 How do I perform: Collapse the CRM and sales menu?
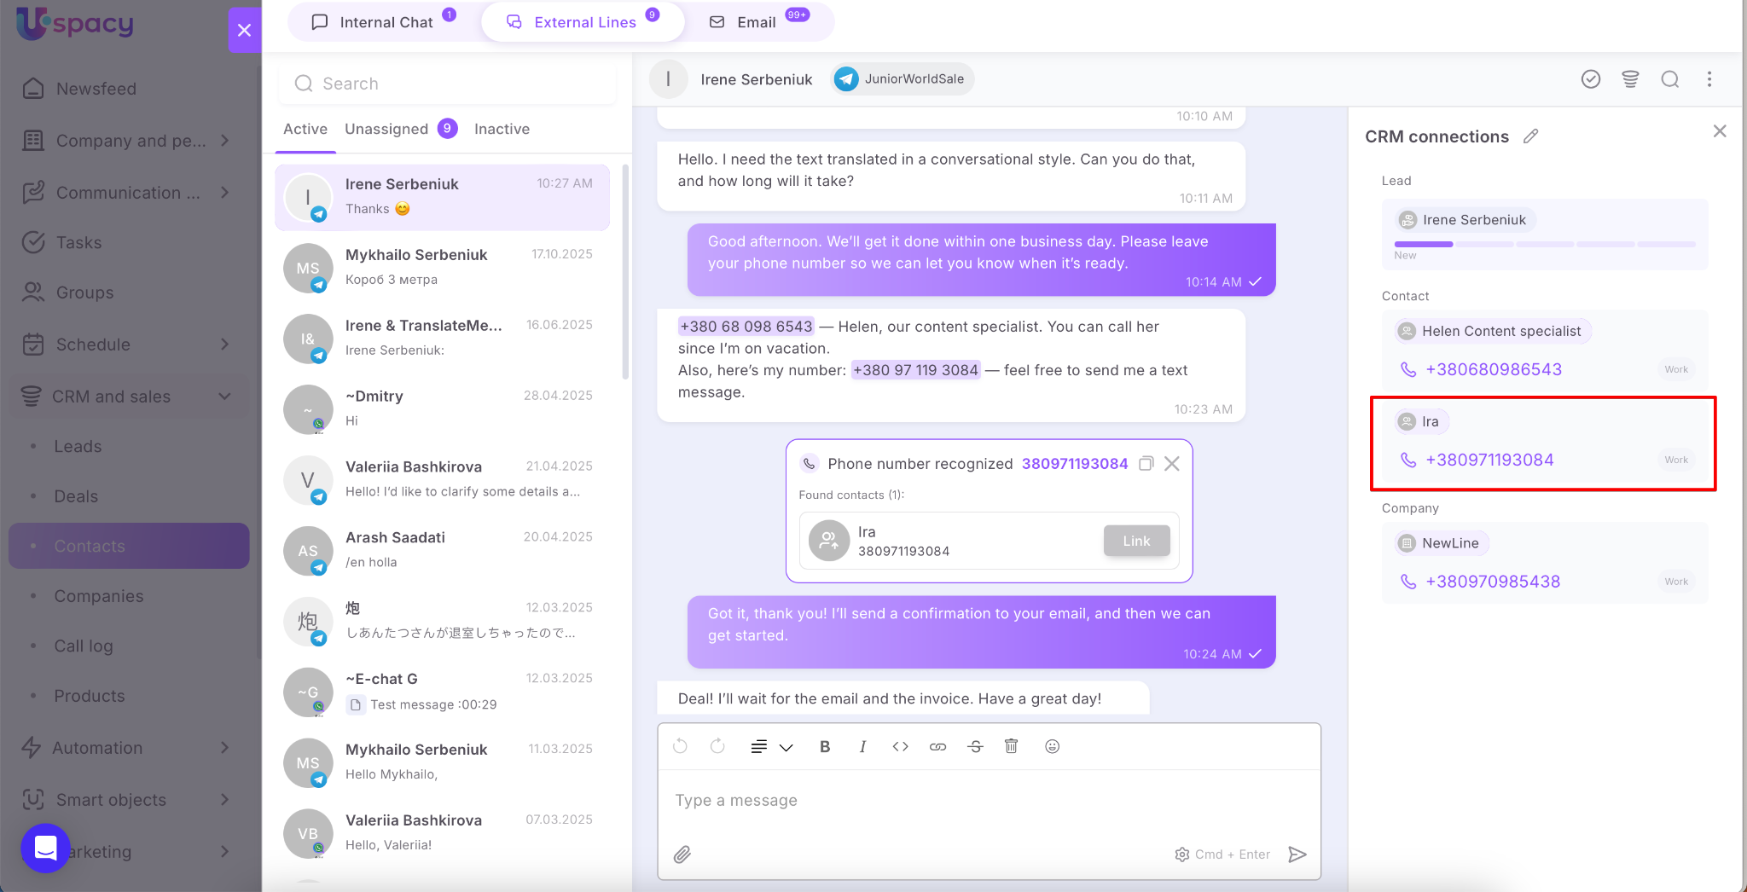point(224,397)
